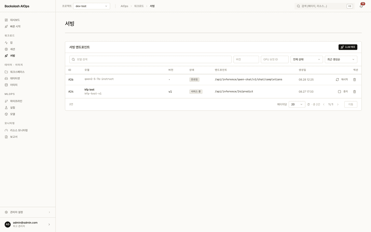Focus the 모델 검색 search field
Screen dimensions: 371x232
tap(150, 59)
